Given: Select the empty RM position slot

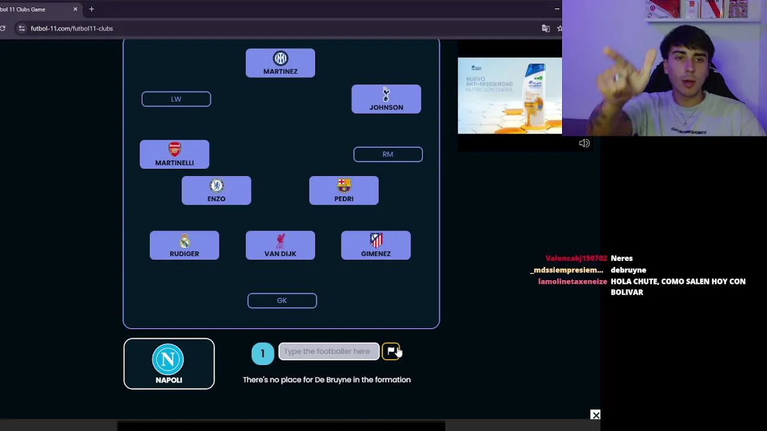Looking at the screenshot, I should [x=388, y=154].
